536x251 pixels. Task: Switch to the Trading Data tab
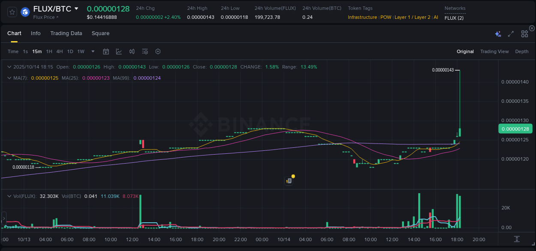[x=66, y=33]
